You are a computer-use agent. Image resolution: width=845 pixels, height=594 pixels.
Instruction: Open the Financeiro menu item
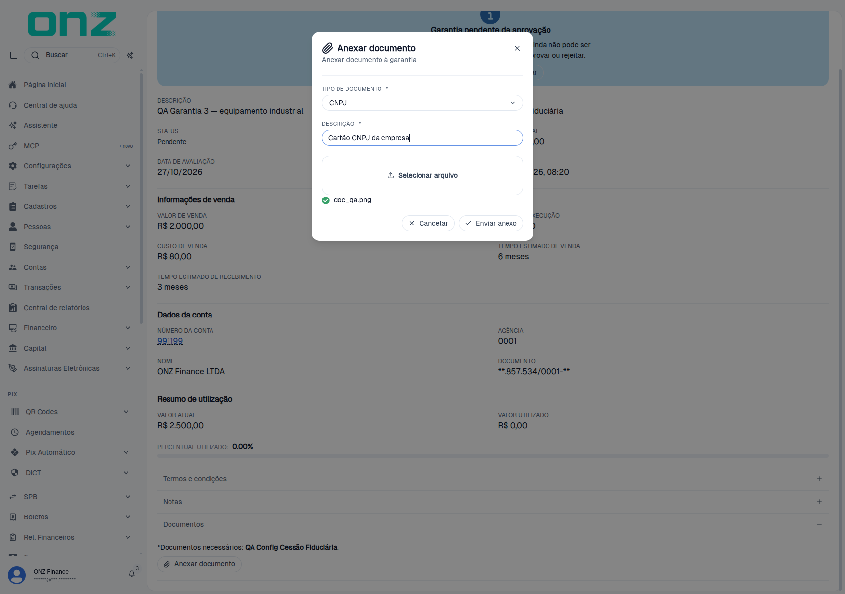click(x=71, y=328)
